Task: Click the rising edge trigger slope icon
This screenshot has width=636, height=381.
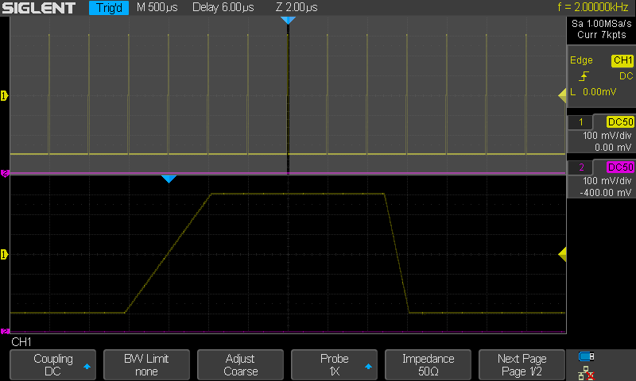Action: 584,76
